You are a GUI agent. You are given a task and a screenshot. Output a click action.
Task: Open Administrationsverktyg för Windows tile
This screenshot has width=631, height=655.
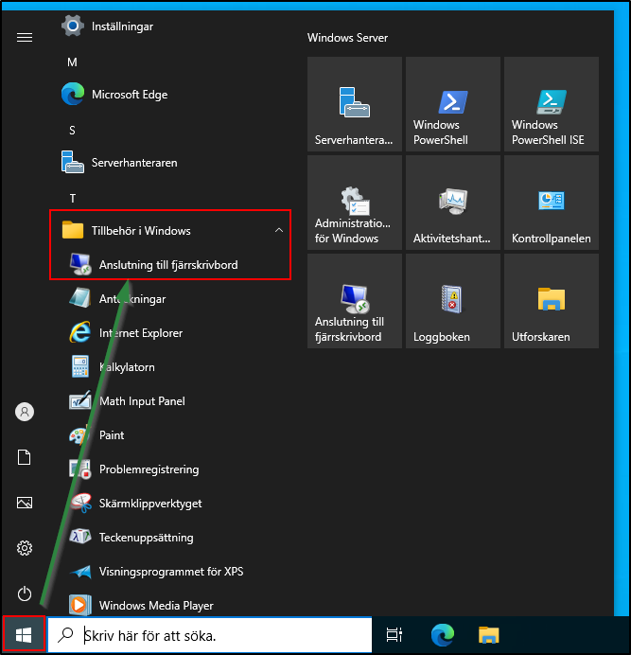pos(355,203)
